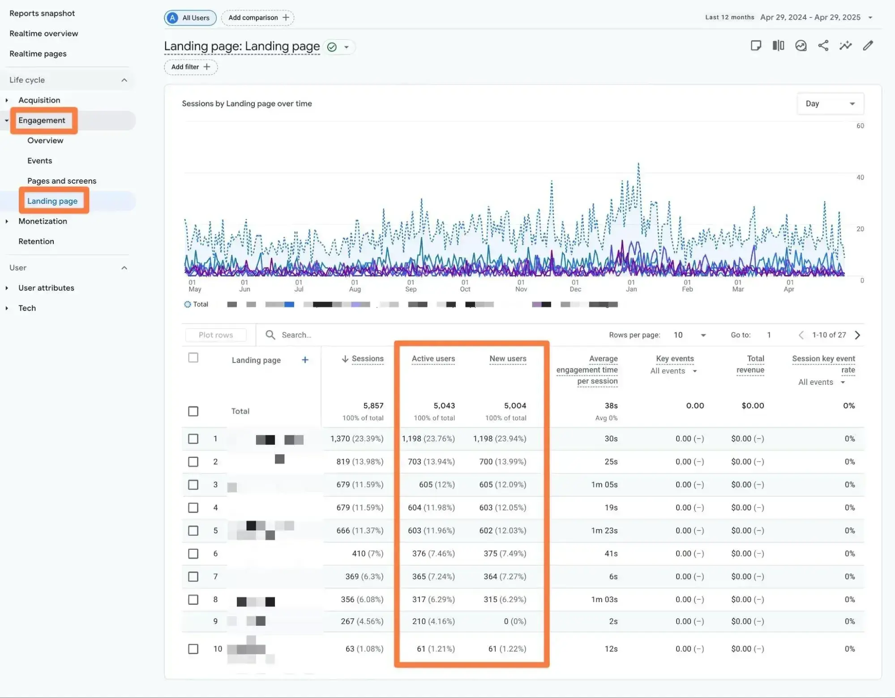Share this Landing page report

(x=823, y=45)
